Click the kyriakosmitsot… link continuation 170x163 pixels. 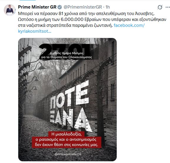(x=34, y=31)
